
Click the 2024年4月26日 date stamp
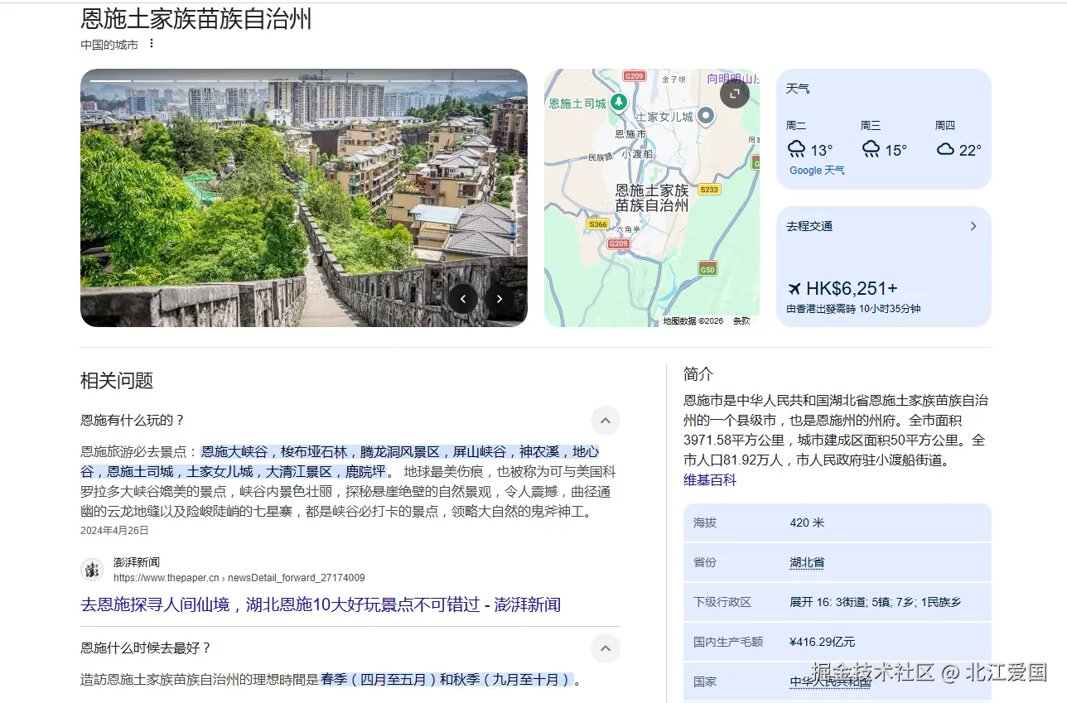click(x=114, y=531)
